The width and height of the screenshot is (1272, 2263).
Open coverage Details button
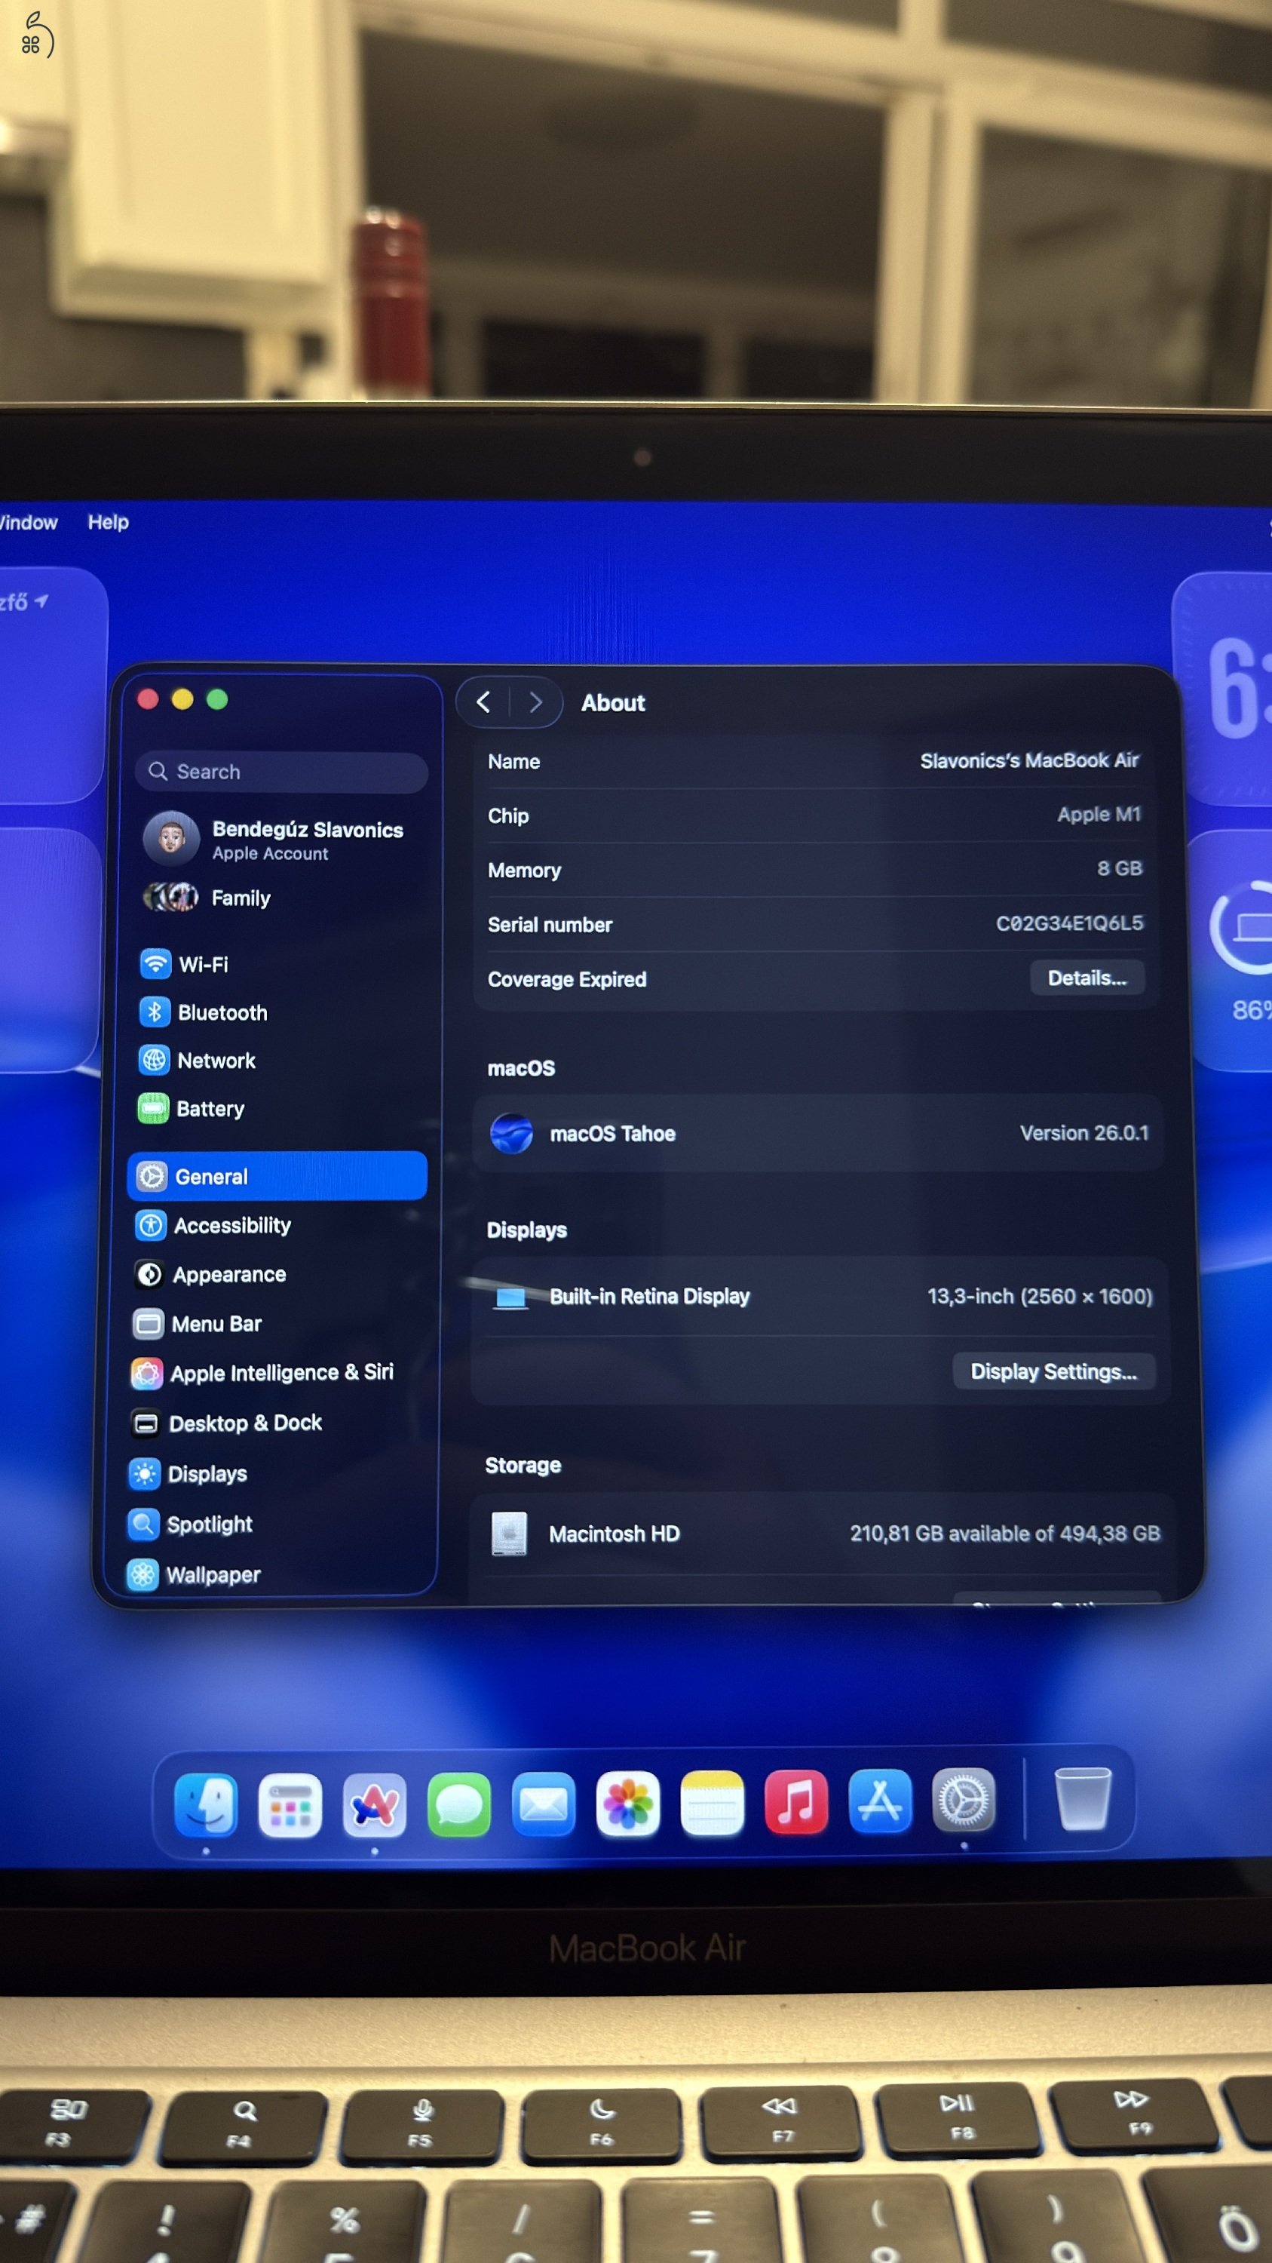coord(1086,978)
